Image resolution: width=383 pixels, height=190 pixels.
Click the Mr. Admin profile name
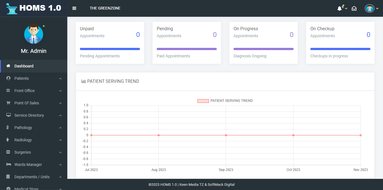tap(34, 51)
